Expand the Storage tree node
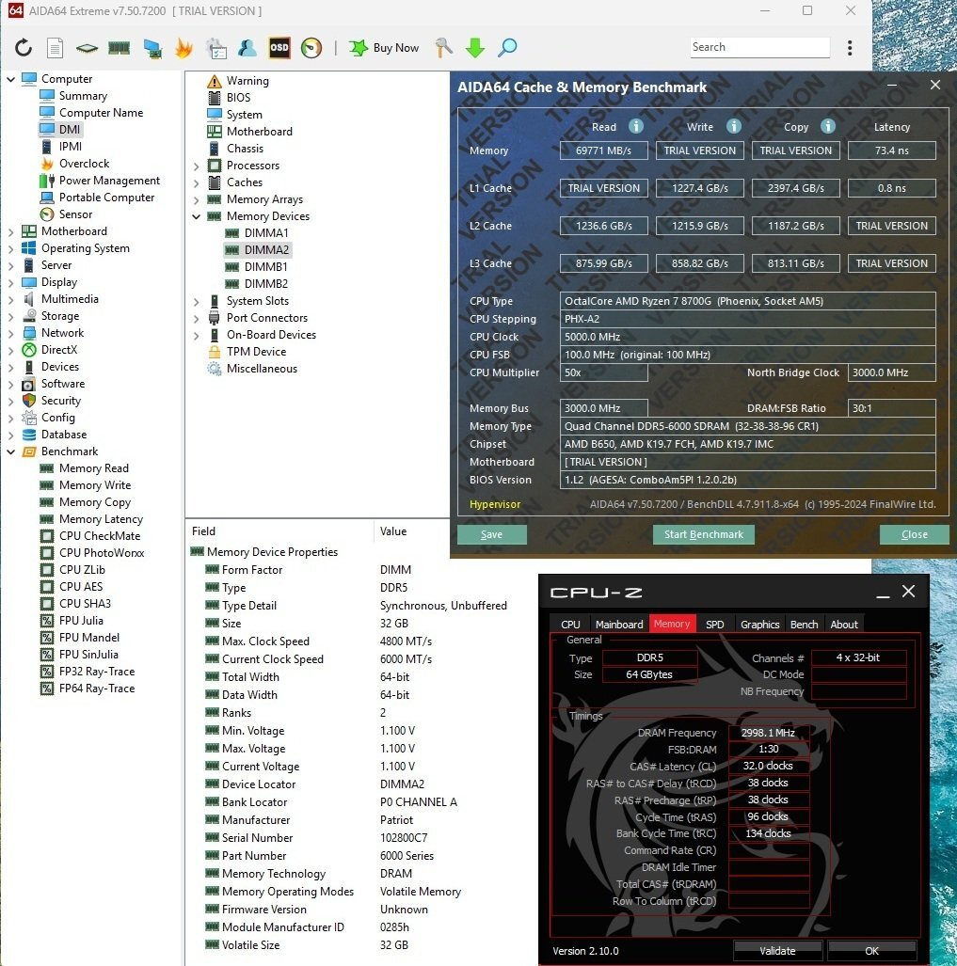This screenshot has height=966, width=957. 10,316
